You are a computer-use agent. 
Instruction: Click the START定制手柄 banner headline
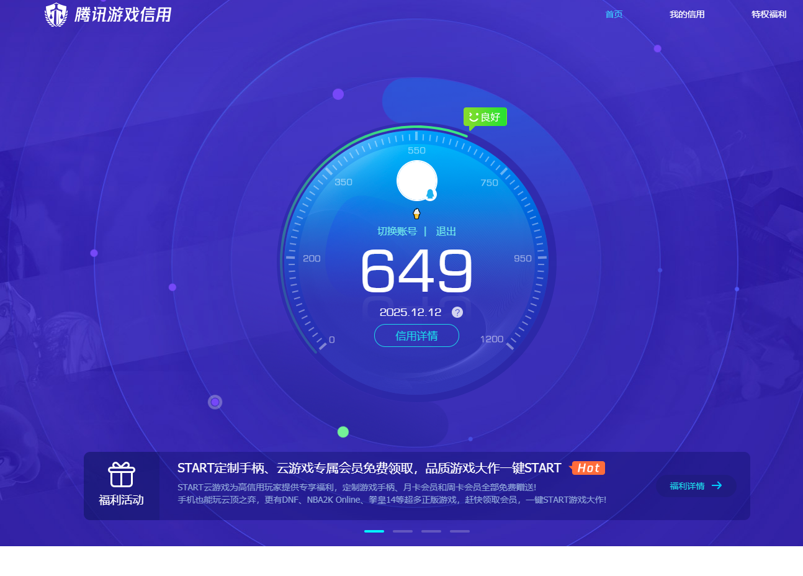(x=369, y=468)
